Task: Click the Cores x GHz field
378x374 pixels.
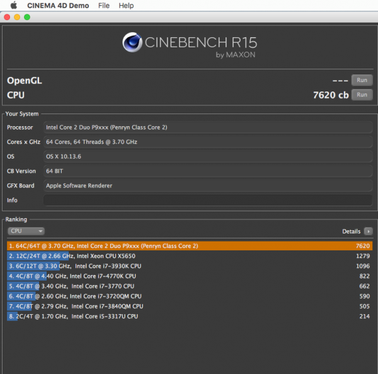Action: 208,142
